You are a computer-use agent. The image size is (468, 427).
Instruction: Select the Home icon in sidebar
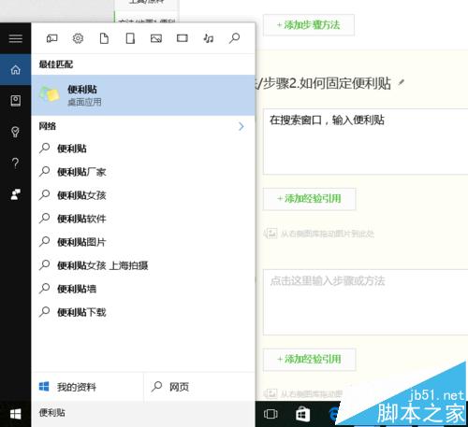15,70
